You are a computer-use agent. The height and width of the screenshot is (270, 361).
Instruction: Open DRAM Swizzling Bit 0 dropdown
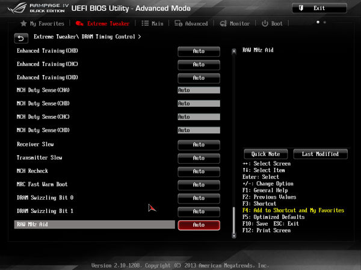(199, 198)
